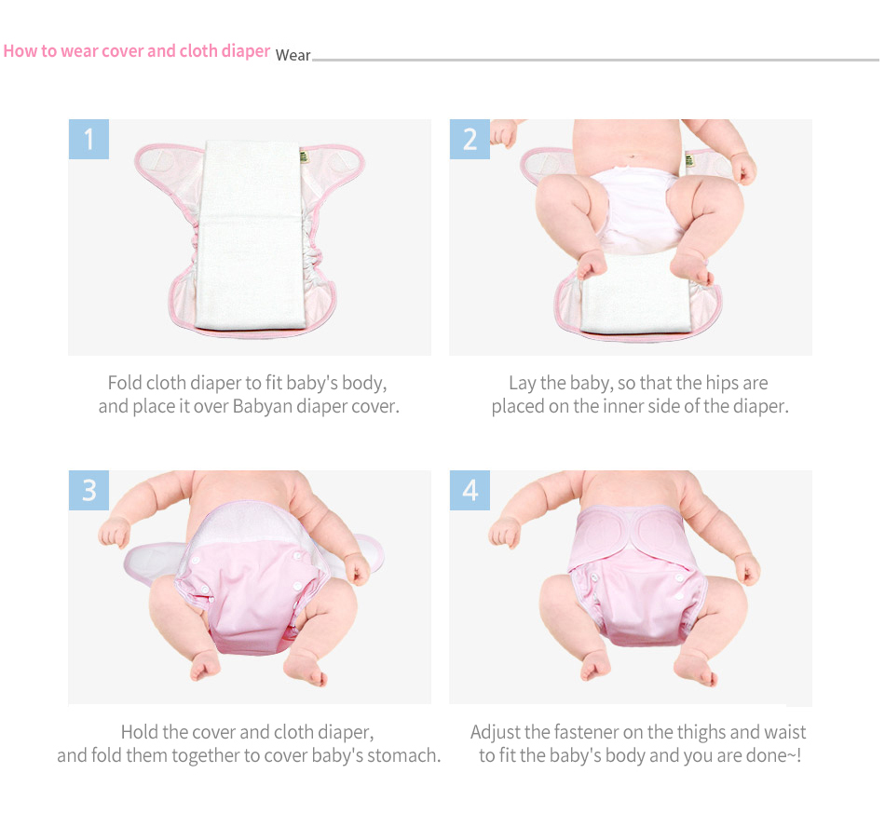Click the pink 'How to wear cover and cloth diaper' heading
The height and width of the screenshot is (814, 885).
click(x=137, y=51)
